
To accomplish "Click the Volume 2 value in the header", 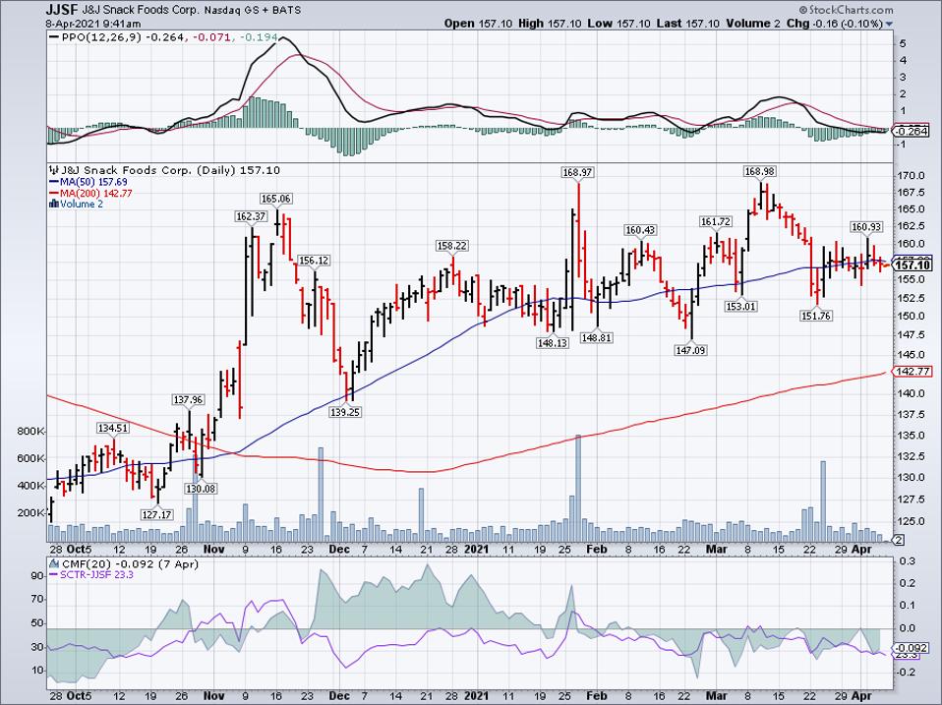I will click(752, 24).
